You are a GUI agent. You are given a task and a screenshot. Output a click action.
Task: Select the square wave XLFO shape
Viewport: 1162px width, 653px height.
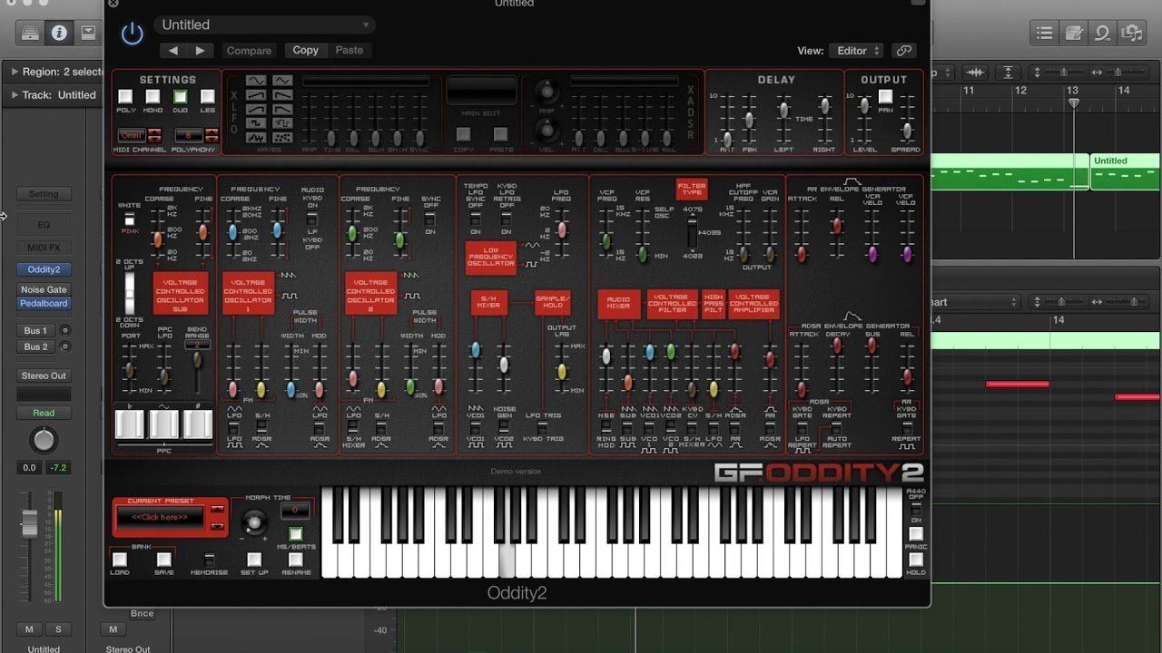pyautogui.click(x=256, y=124)
